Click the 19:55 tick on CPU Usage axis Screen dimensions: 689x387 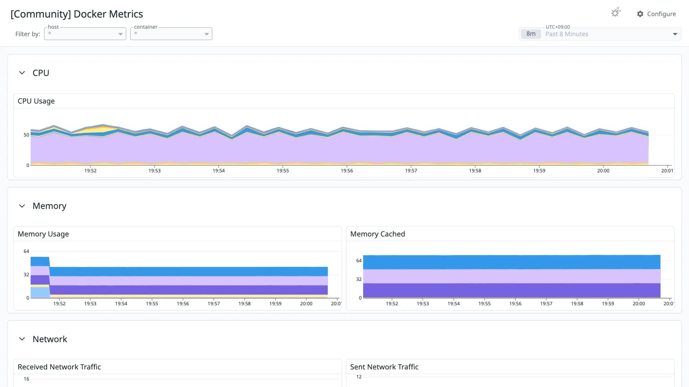click(x=283, y=171)
